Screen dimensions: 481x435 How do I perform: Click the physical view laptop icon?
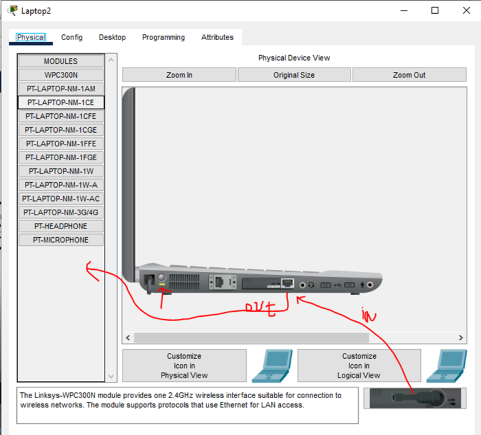[272, 366]
